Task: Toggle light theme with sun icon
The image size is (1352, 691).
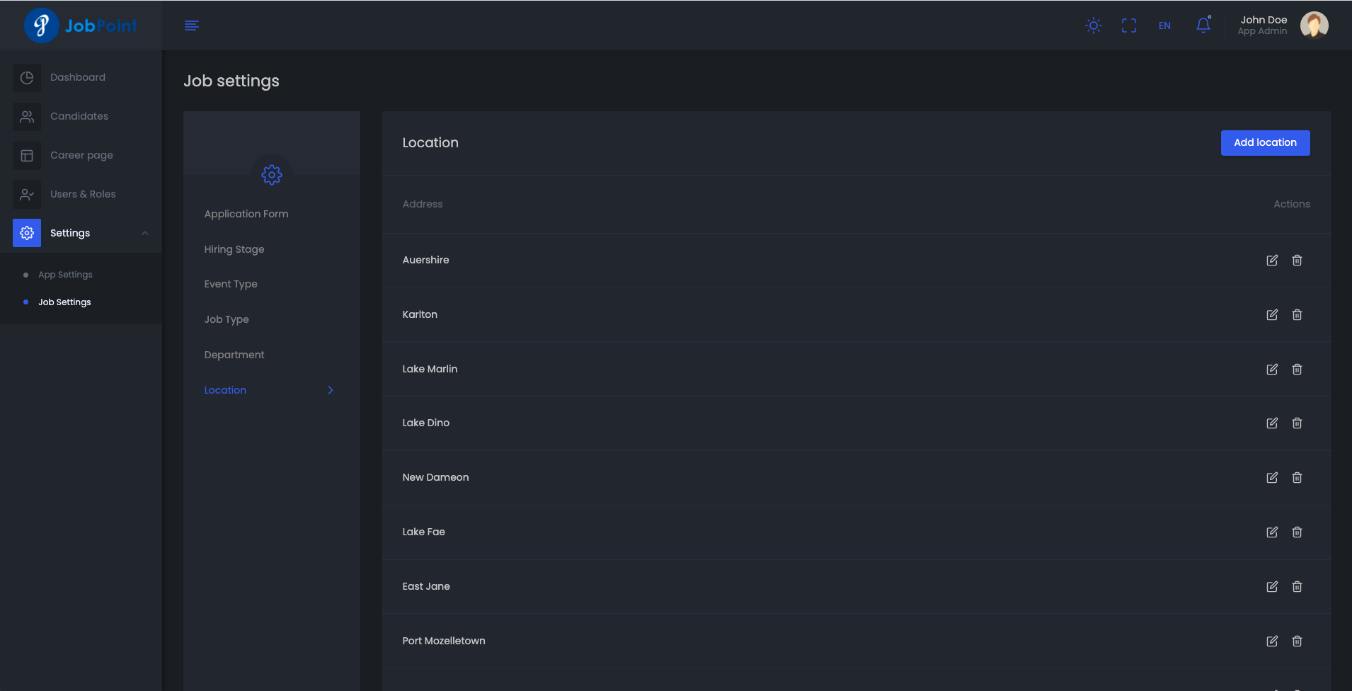Action: (x=1094, y=25)
